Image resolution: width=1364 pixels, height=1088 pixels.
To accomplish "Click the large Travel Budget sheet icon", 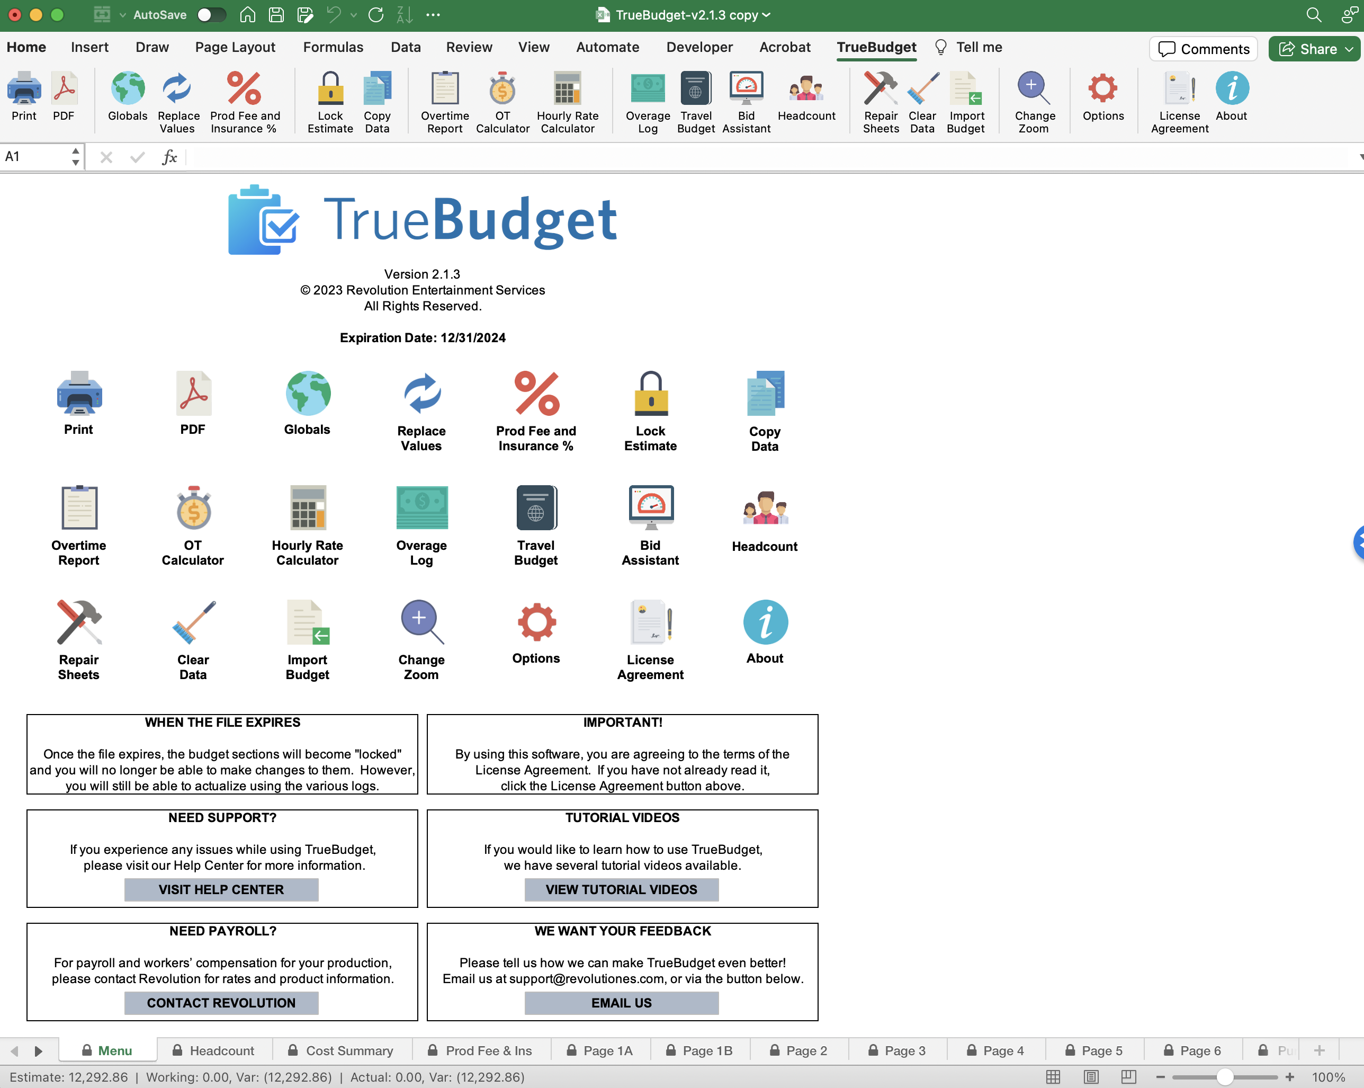I will tap(536, 507).
